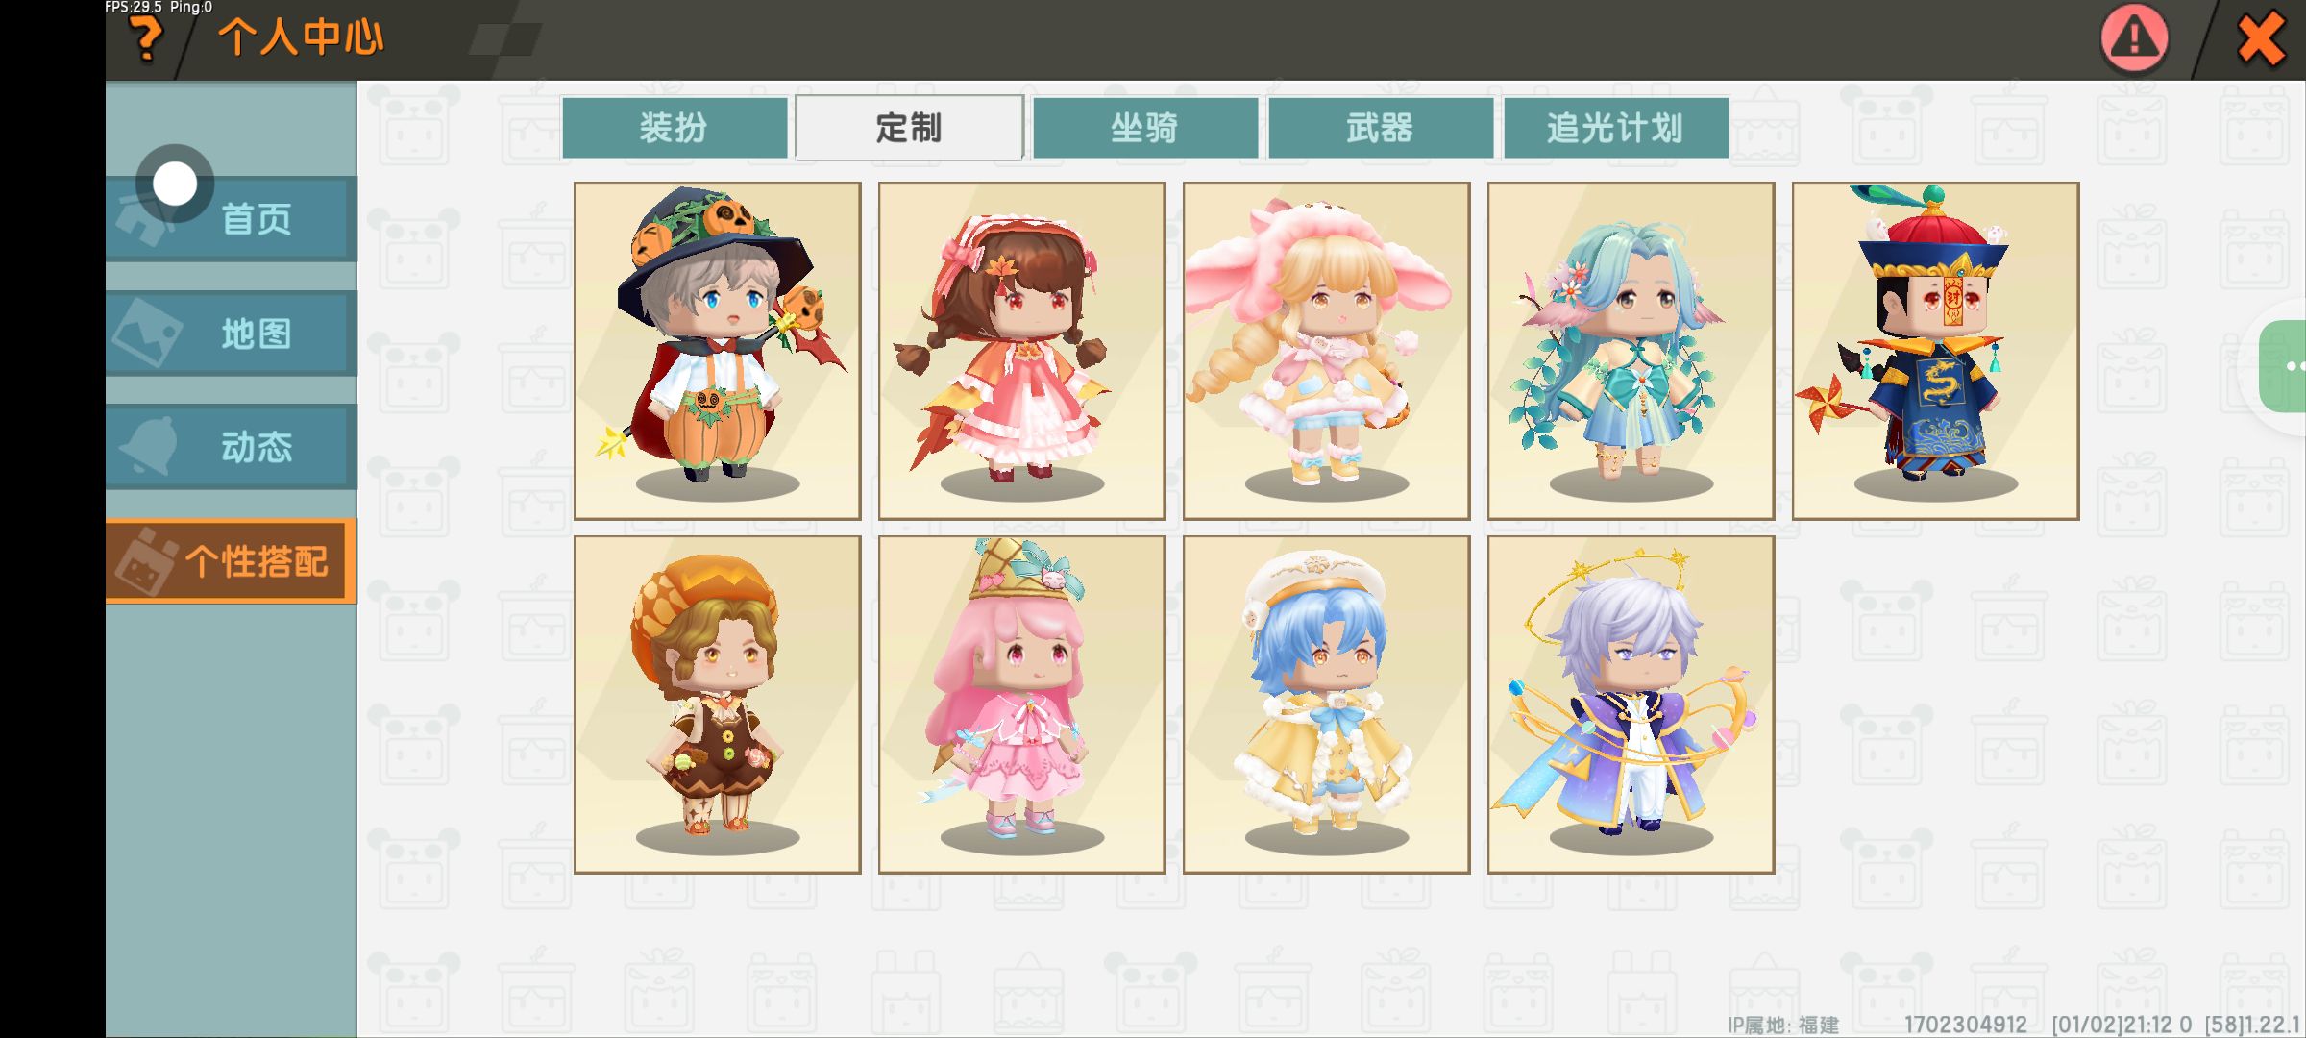Select the pink ice cream cone costume

pos(1022,704)
